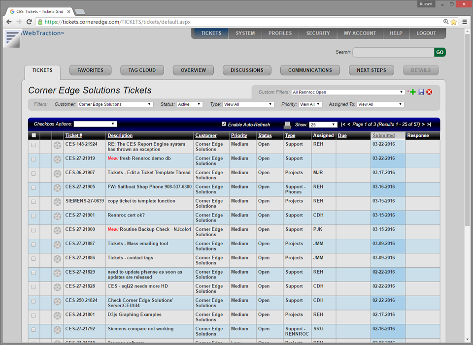The height and width of the screenshot is (345, 473).
Task: Open the Checkbox Actions dropdown
Action: (x=95, y=124)
